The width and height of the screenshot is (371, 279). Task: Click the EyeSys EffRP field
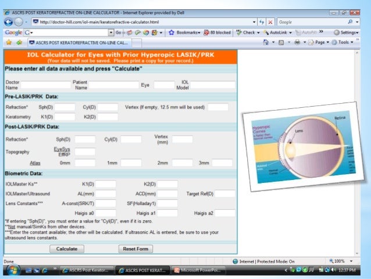(85, 151)
